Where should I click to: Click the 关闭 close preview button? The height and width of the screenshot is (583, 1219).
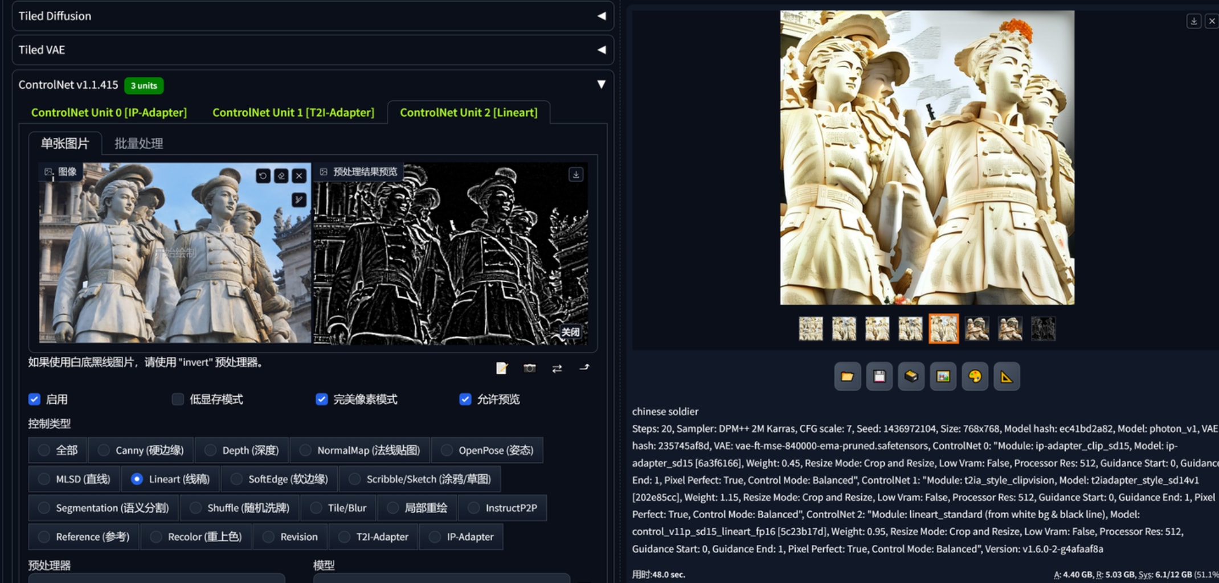click(570, 332)
